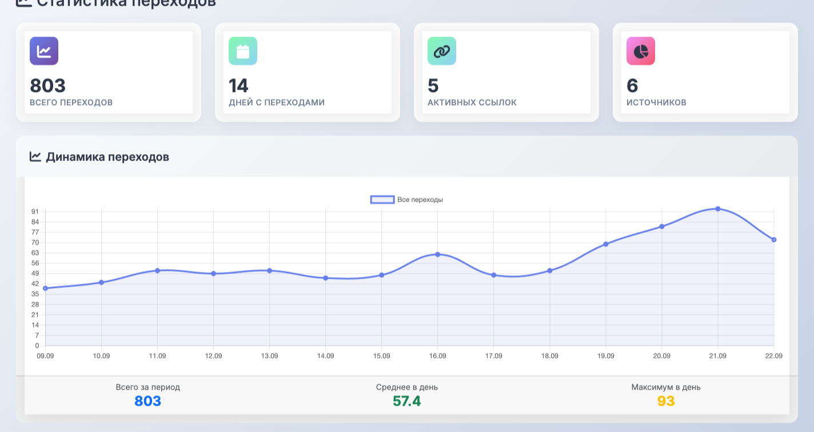Click the ИСТОЧНИКОВ card label
Image resolution: width=814 pixels, height=432 pixels.
point(657,103)
